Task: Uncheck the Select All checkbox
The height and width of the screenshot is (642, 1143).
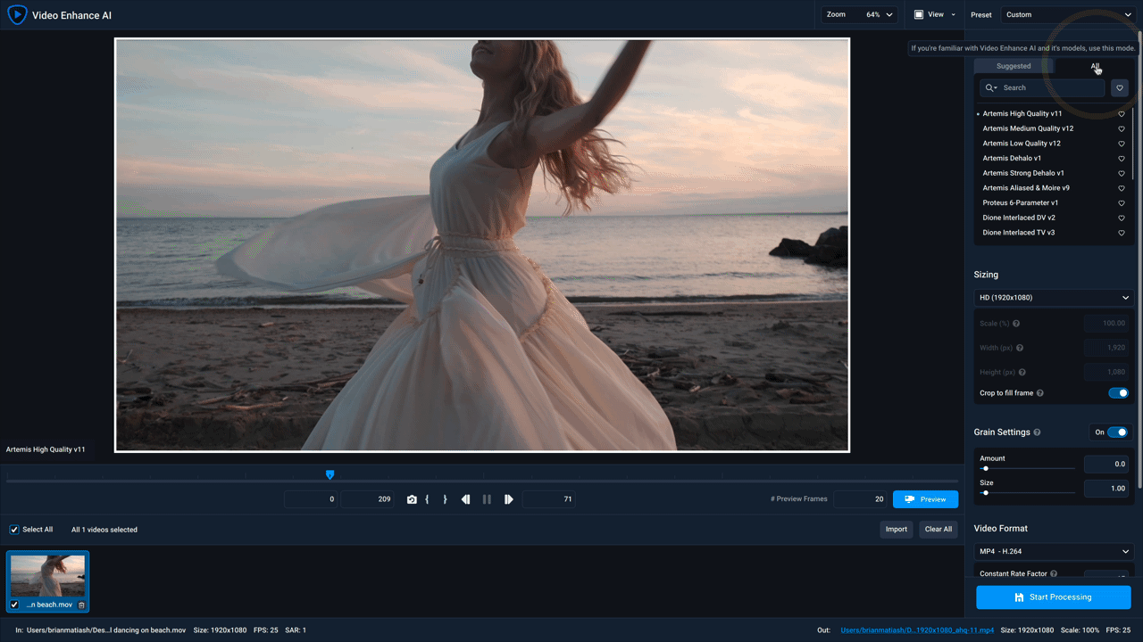Action: [14, 530]
